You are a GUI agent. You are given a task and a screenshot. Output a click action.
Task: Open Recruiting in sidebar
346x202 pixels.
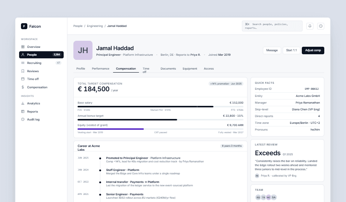(41, 63)
